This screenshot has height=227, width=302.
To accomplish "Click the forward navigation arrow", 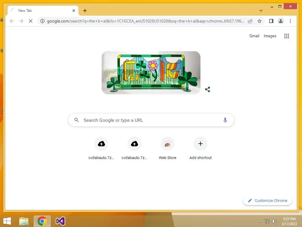I will pos(21,21).
